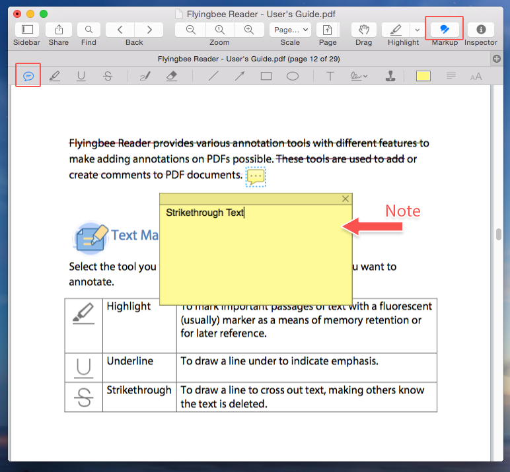Screen dimensions: 510x472
Task: Select the Strikethrough annotation tool
Action: tap(108, 77)
